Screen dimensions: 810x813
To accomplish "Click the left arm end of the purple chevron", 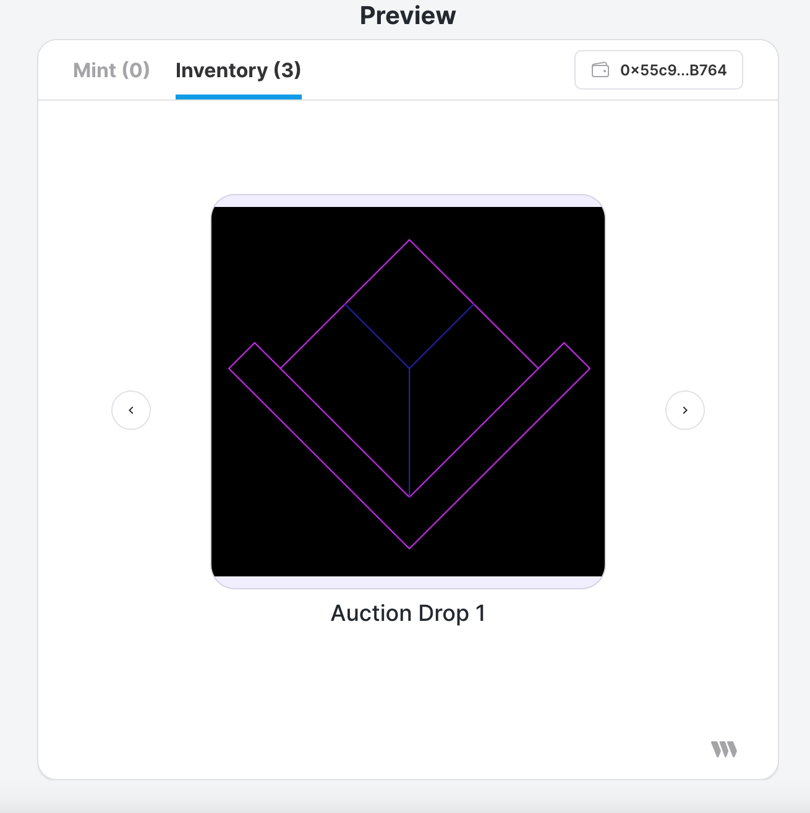I will point(242,356).
